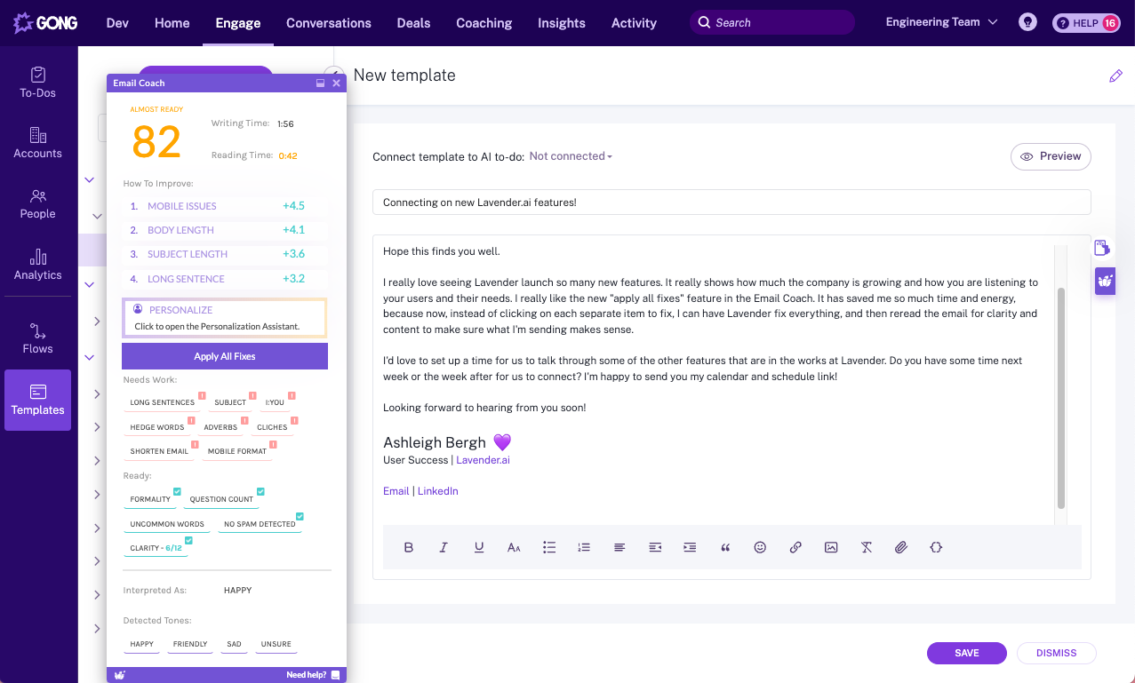1135x683 pixels.
Task: Clear text formatting
Action: (x=866, y=547)
